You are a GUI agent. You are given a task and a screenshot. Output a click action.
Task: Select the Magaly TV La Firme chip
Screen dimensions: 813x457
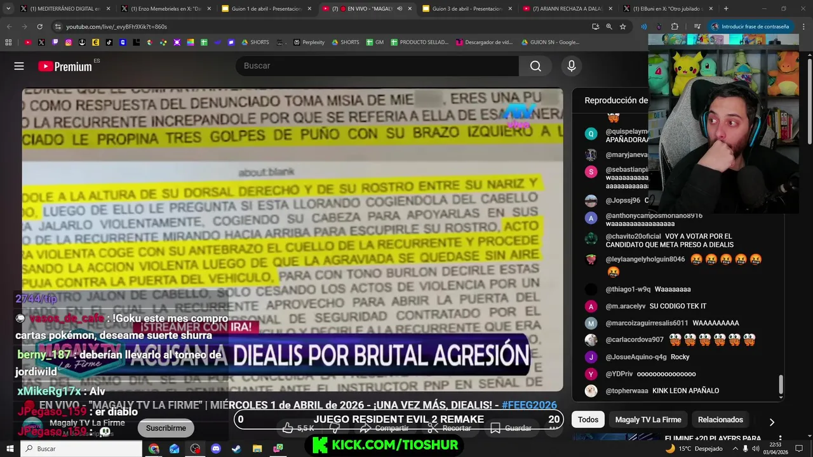pos(648,420)
